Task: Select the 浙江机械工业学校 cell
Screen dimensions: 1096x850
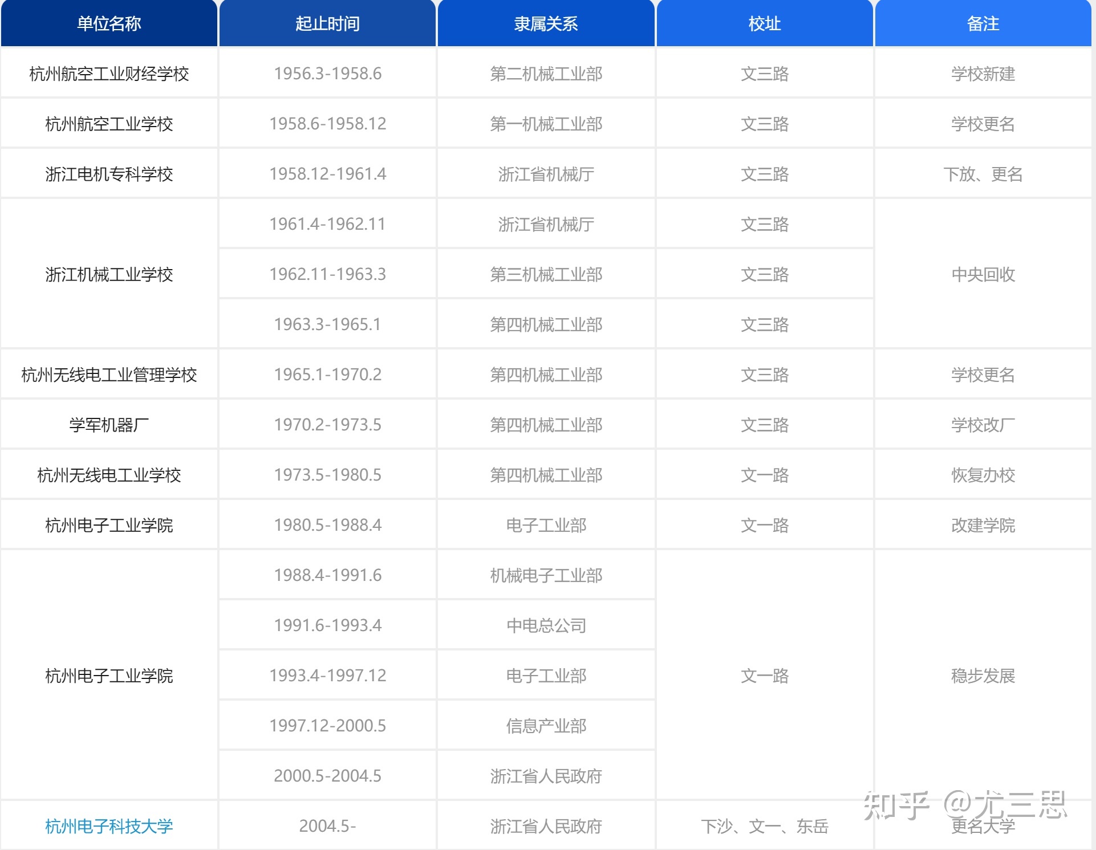Action: pyautogui.click(x=109, y=274)
